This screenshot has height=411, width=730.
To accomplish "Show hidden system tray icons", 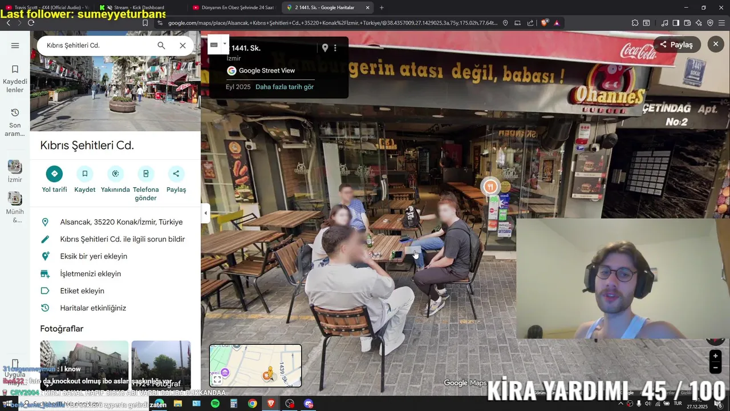I will [x=621, y=404].
